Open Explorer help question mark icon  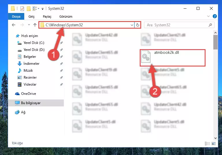pyautogui.click(x=214, y=16)
